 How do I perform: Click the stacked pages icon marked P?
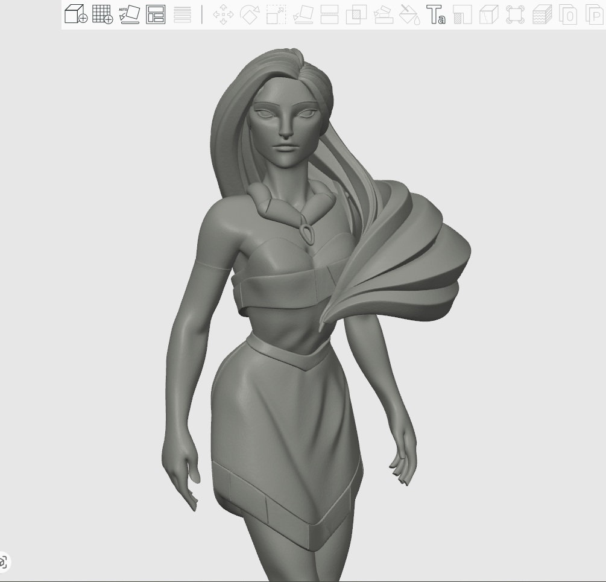(x=595, y=14)
